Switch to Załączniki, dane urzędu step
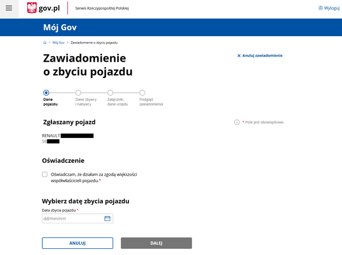Viewport: 342px width, 255px height. (x=110, y=93)
